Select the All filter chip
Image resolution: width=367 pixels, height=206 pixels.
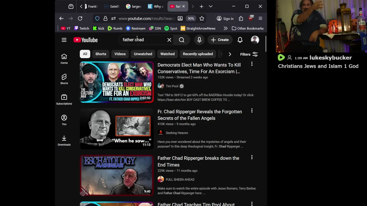click(85, 54)
